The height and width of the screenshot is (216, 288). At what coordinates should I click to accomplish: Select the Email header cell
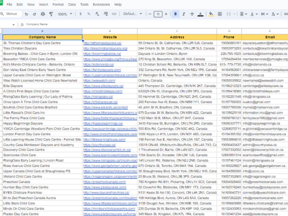(x=265, y=37)
